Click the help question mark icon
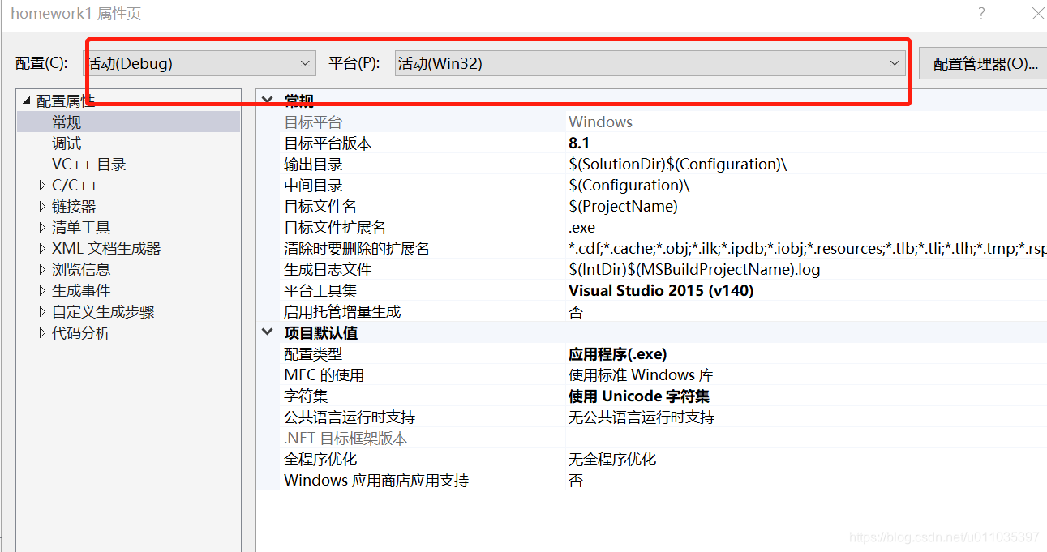This screenshot has height=552, width=1047. point(981,14)
